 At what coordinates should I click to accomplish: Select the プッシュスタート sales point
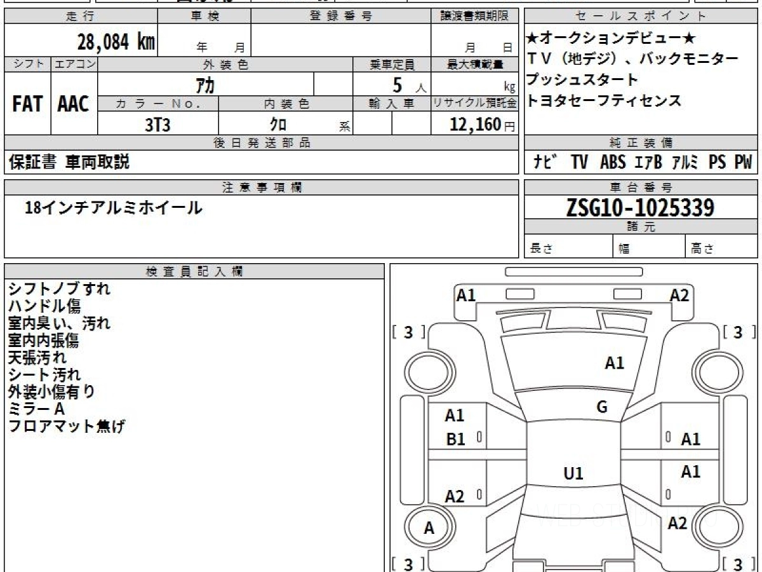coord(582,80)
